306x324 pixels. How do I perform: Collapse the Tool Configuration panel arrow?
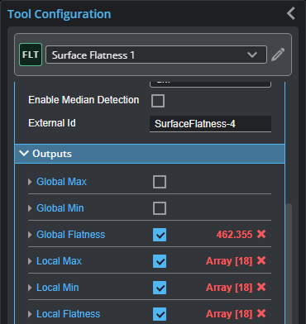[x=291, y=13]
